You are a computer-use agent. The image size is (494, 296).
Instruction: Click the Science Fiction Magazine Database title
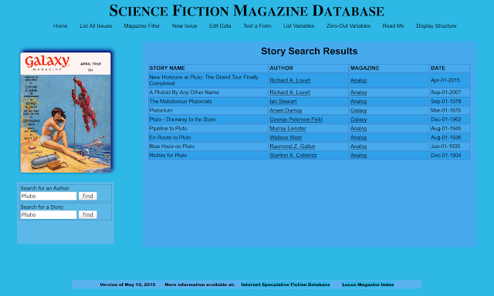point(247,11)
